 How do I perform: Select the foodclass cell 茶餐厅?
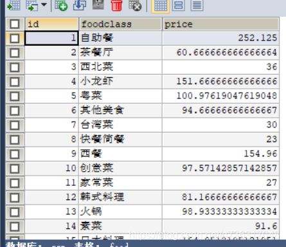tap(120, 53)
